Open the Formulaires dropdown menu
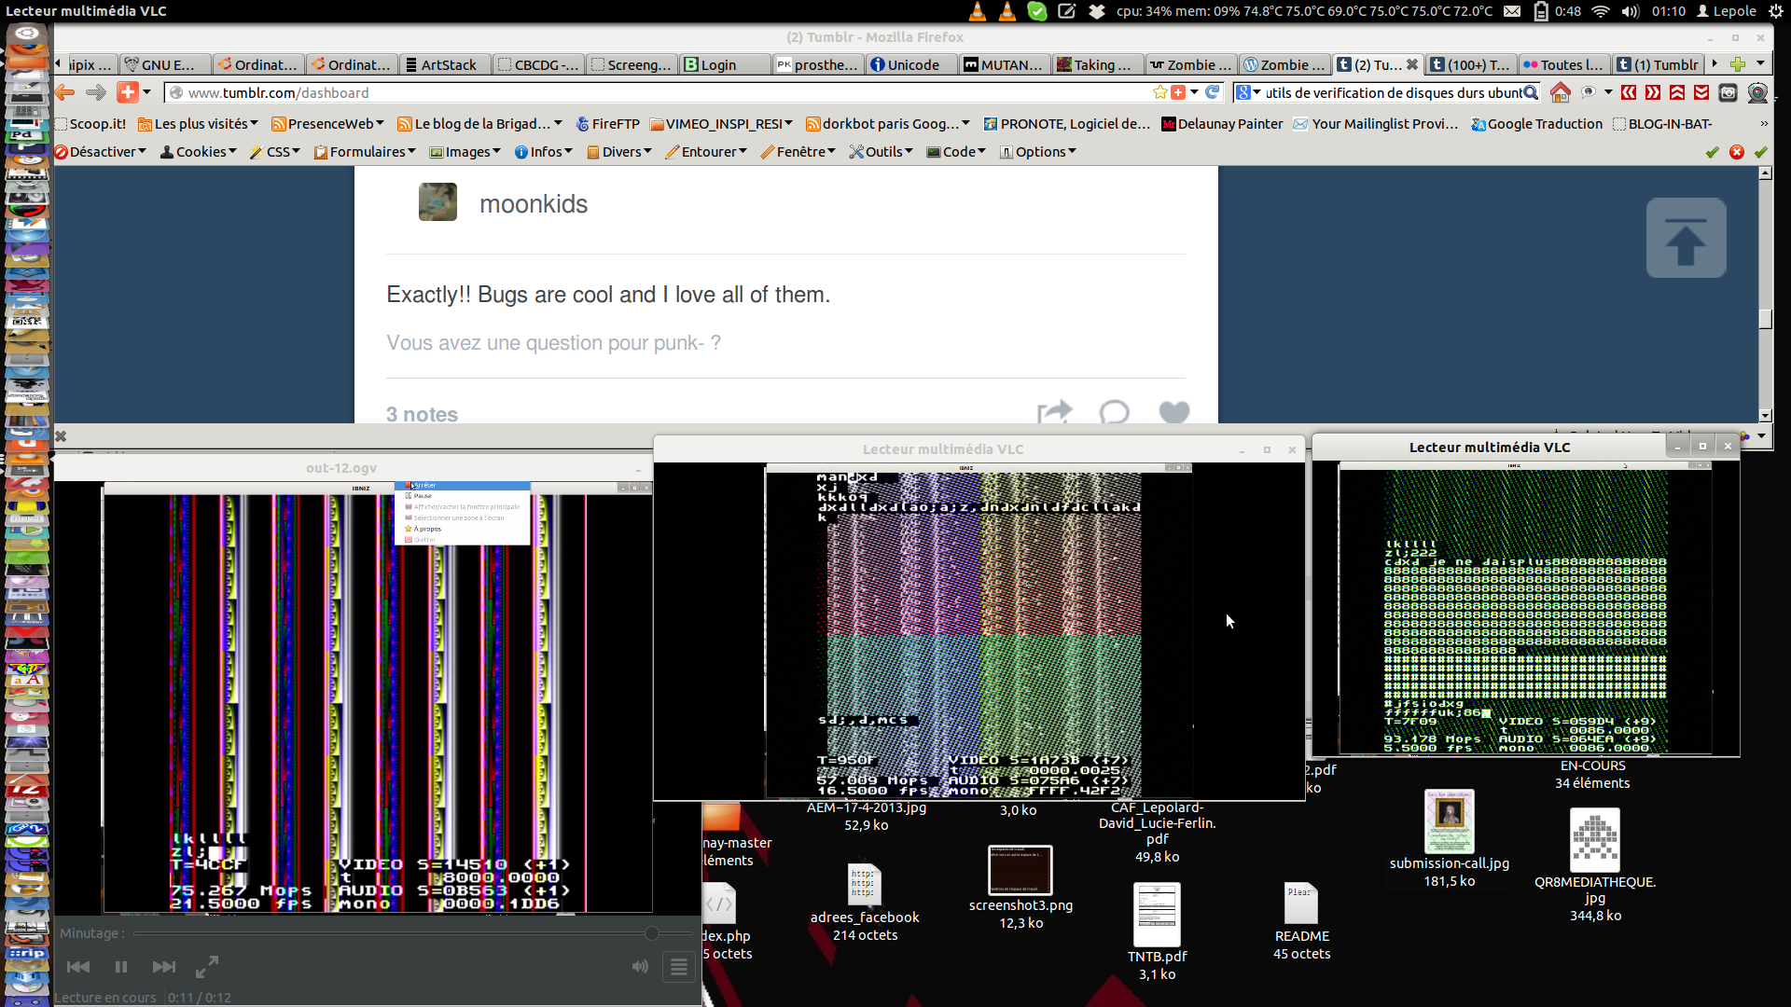1791x1007 pixels. pos(365,152)
